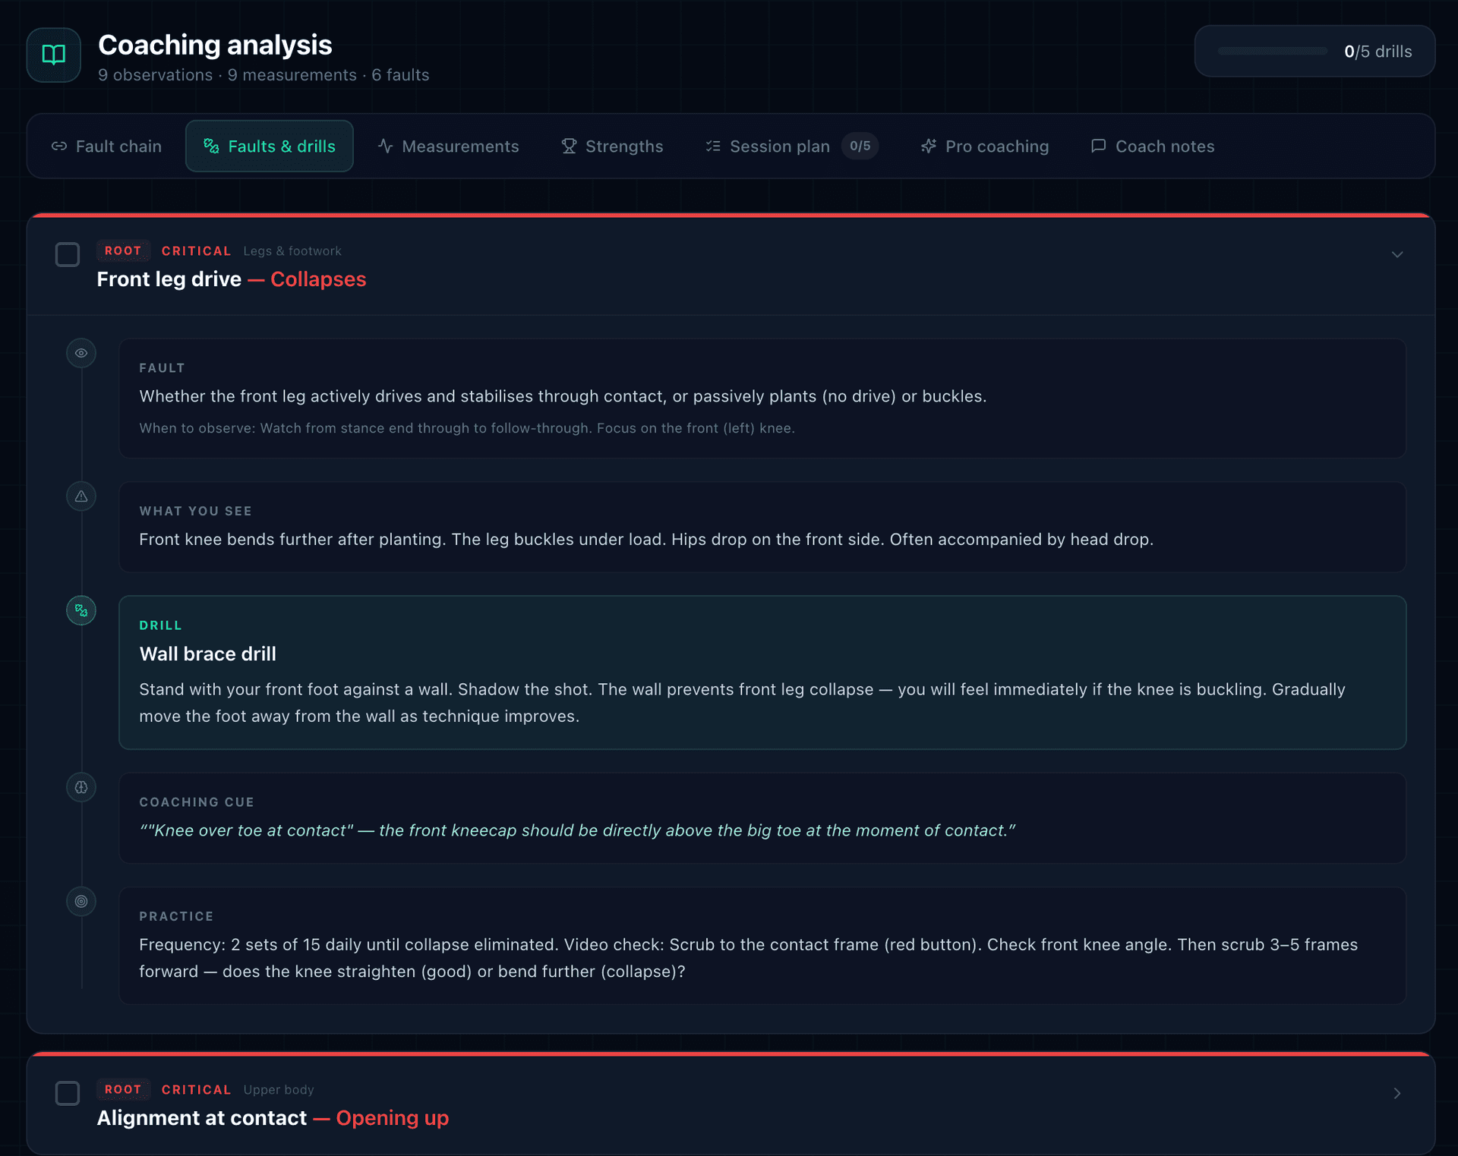Click the 'Upper body' category label

[x=279, y=1089]
